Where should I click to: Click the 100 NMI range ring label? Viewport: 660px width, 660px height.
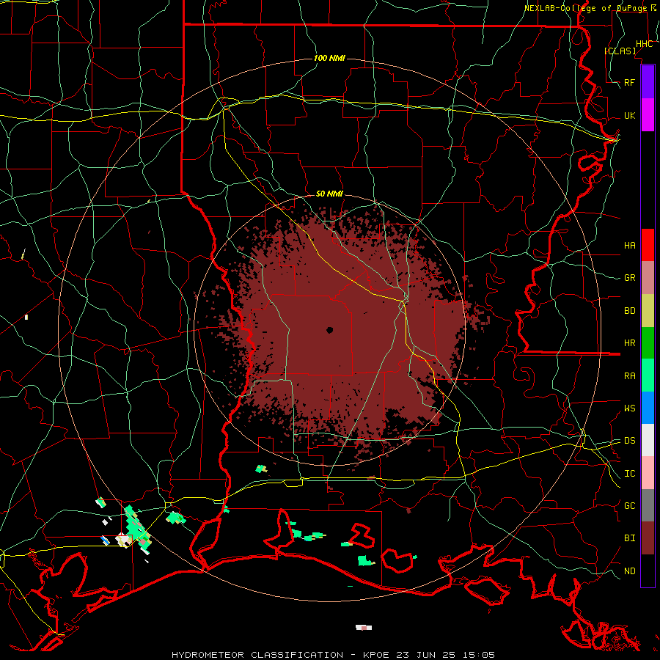329,58
